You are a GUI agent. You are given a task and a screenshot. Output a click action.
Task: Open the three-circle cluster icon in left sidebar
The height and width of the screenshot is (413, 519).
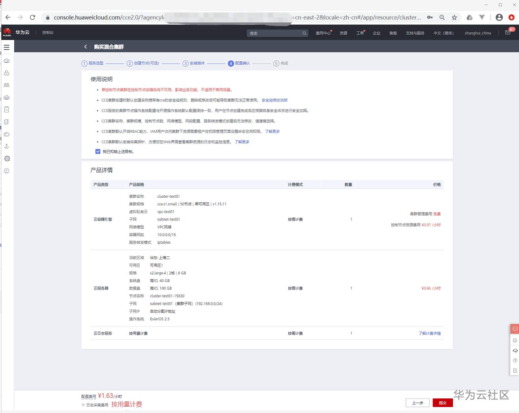7,73
